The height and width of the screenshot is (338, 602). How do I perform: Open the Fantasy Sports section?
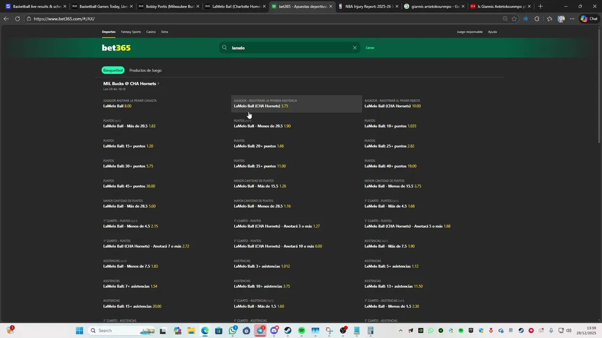131,32
